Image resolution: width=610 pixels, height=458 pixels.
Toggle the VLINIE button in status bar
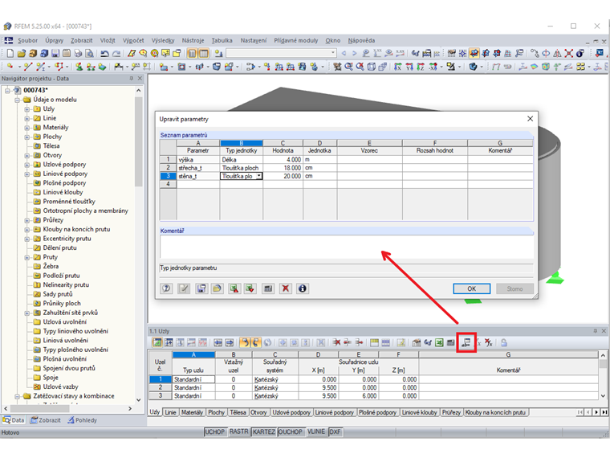pyautogui.click(x=316, y=432)
